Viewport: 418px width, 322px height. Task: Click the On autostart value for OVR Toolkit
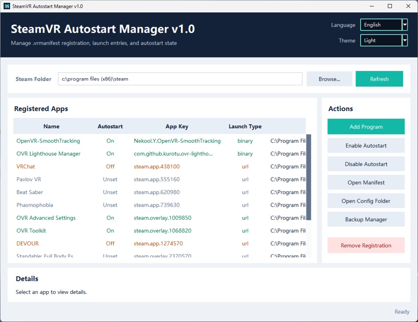tap(110, 230)
